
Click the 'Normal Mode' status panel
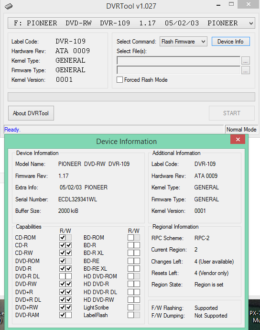click(241, 130)
